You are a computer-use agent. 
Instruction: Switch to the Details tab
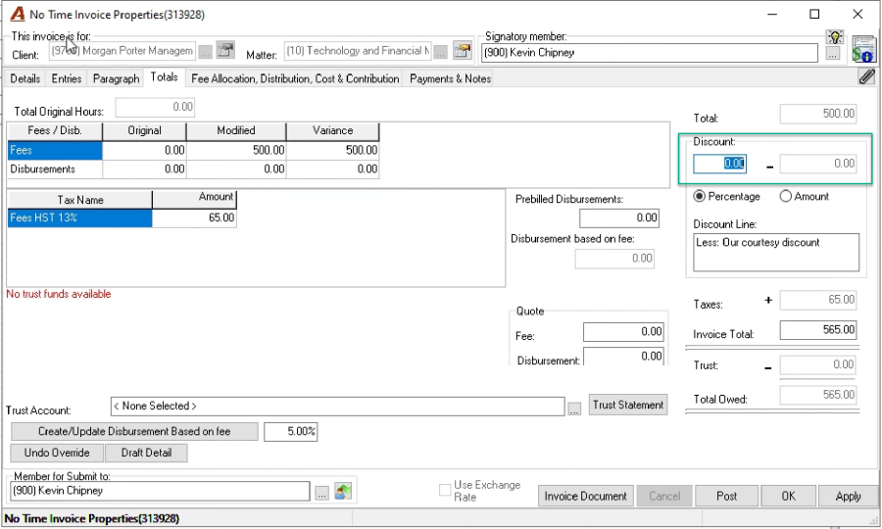click(25, 78)
